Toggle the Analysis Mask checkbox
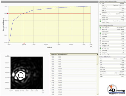126x96 pixels. pyautogui.click(x=100, y=33)
